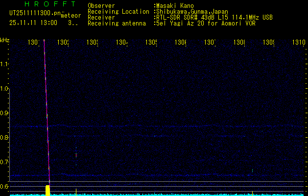Click the 1310 time label at right
The height and width of the screenshot is (196, 308).
[x=299, y=43]
